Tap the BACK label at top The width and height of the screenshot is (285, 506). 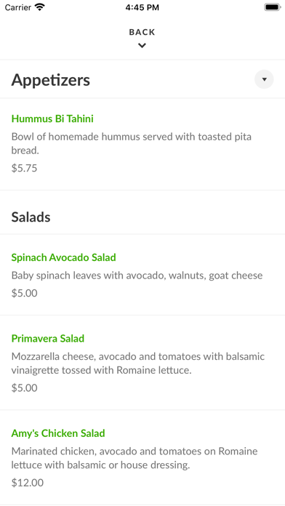tap(142, 32)
